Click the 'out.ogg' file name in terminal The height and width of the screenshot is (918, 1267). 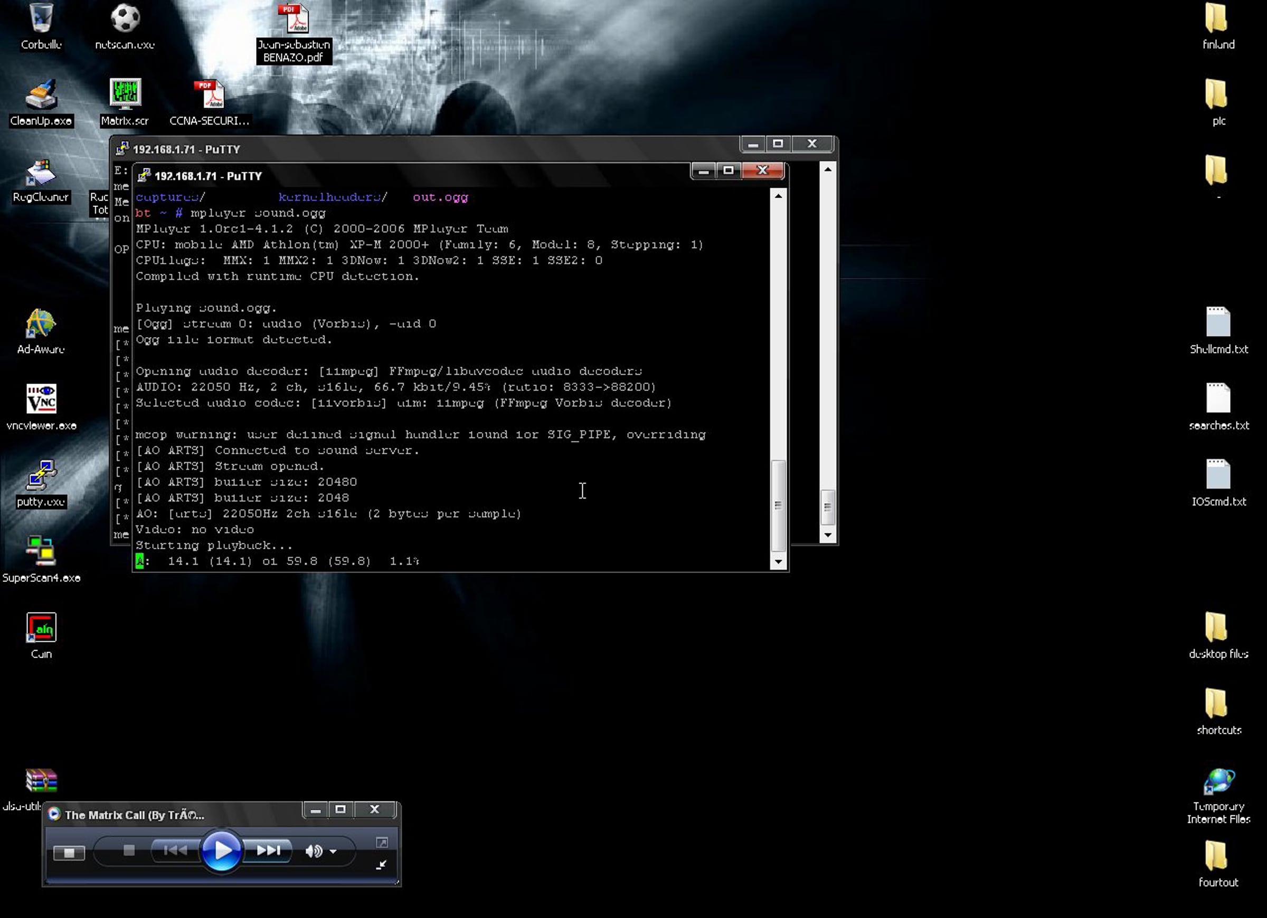[440, 197]
